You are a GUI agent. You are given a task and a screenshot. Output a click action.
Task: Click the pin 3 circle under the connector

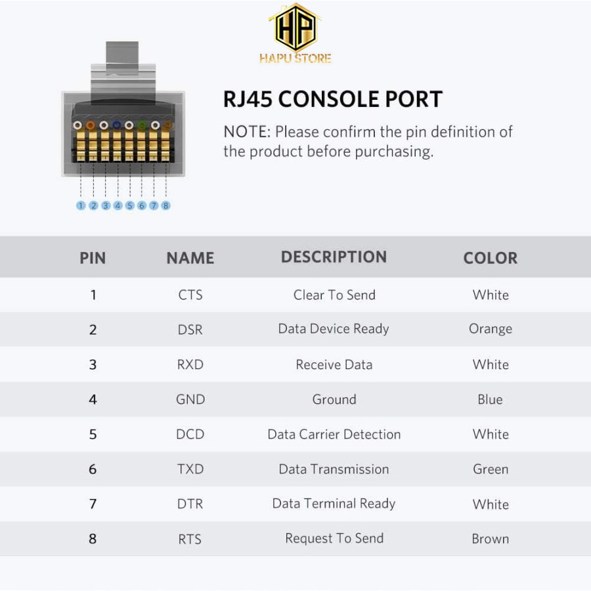click(x=106, y=206)
